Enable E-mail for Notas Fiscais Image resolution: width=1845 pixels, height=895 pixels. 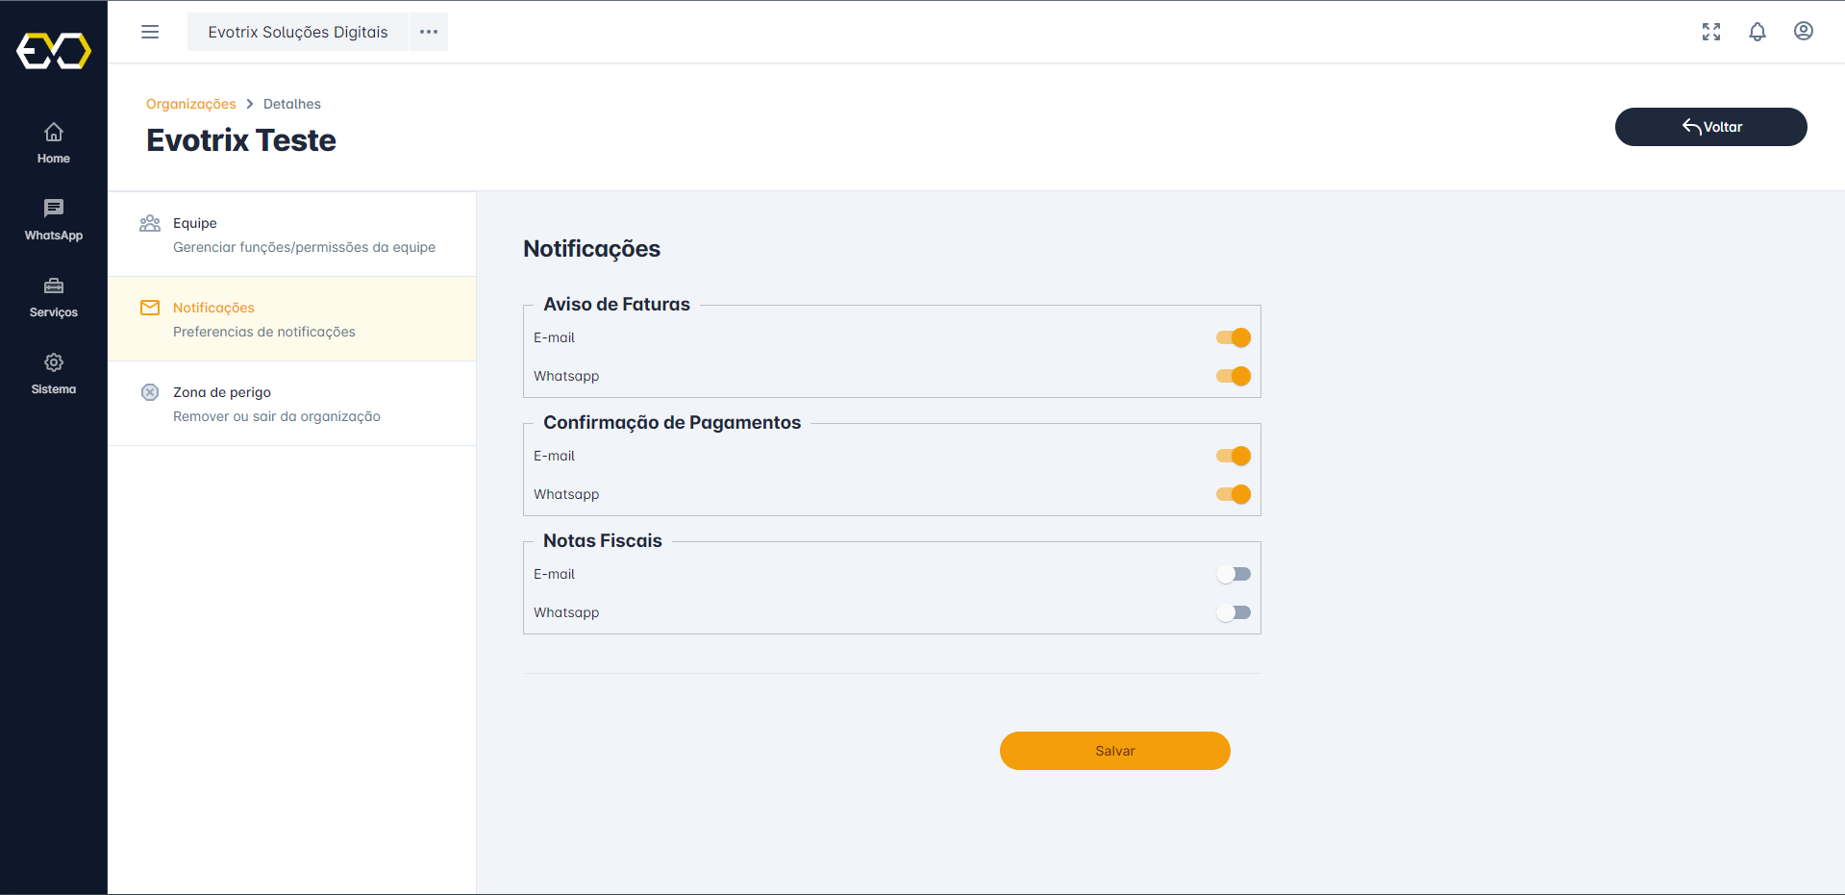pos(1234,574)
